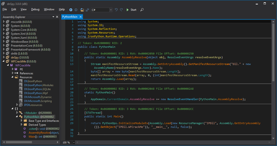Collapse the Resources folder node
277x146 pixels.
coord(13,77)
